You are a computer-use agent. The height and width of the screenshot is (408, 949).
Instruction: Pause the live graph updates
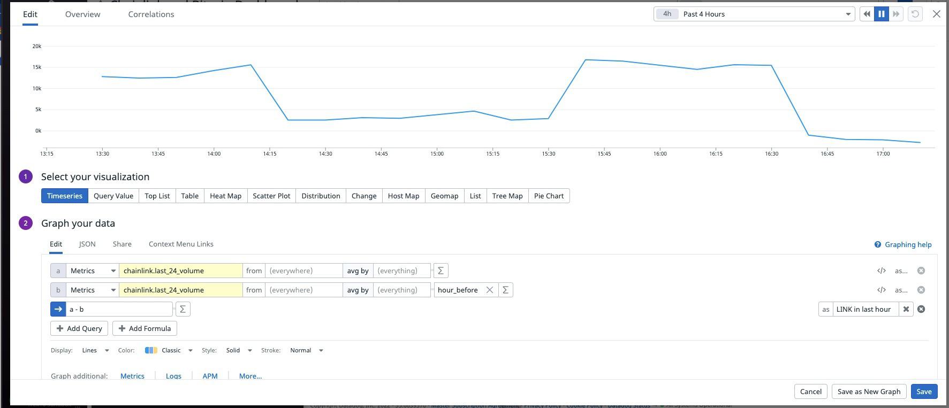point(881,14)
